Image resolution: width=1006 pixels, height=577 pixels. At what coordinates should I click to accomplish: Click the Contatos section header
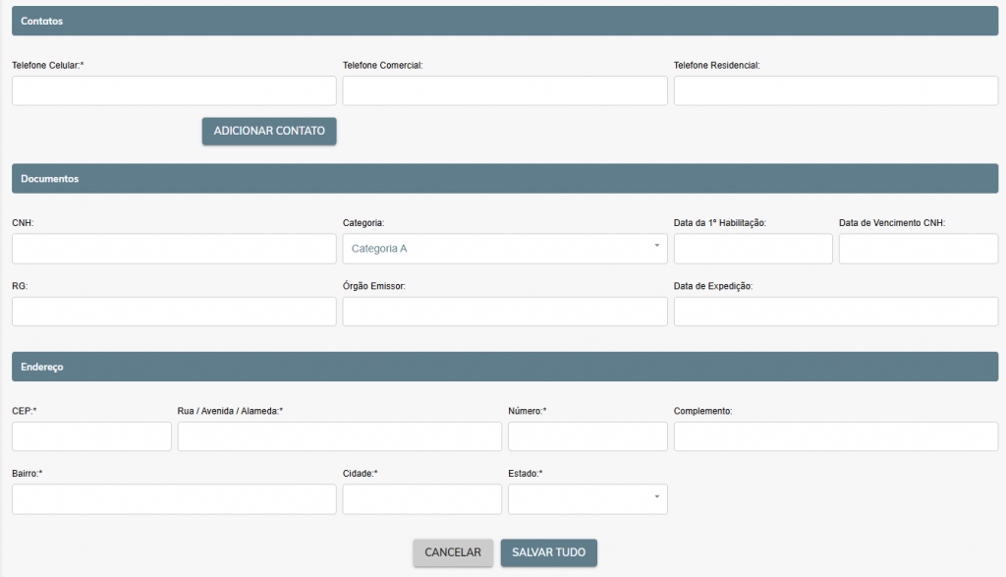505,22
